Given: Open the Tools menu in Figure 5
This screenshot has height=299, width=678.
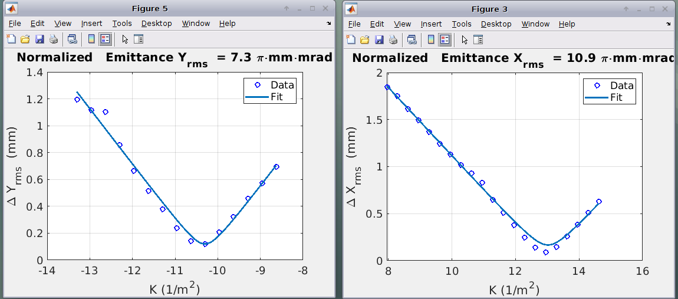Looking at the screenshot, I should (x=122, y=24).
